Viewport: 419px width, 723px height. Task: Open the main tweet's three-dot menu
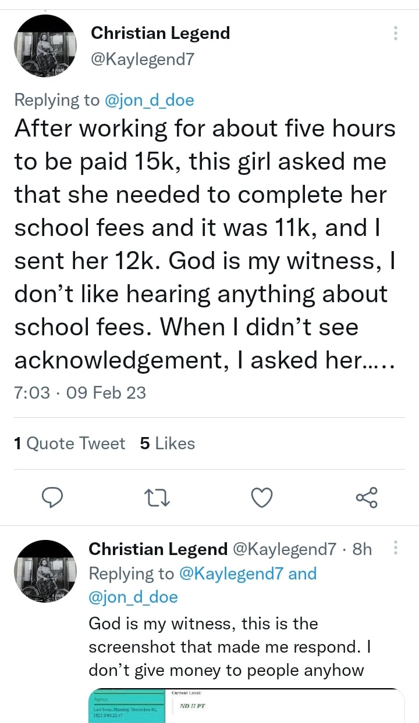(x=396, y=33)
